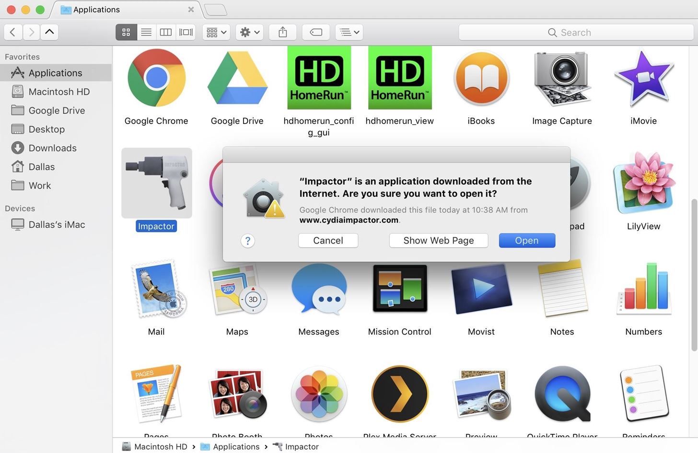Select the Messages speech bubble icon
698x453 pixels.
[x=319, y=289]
